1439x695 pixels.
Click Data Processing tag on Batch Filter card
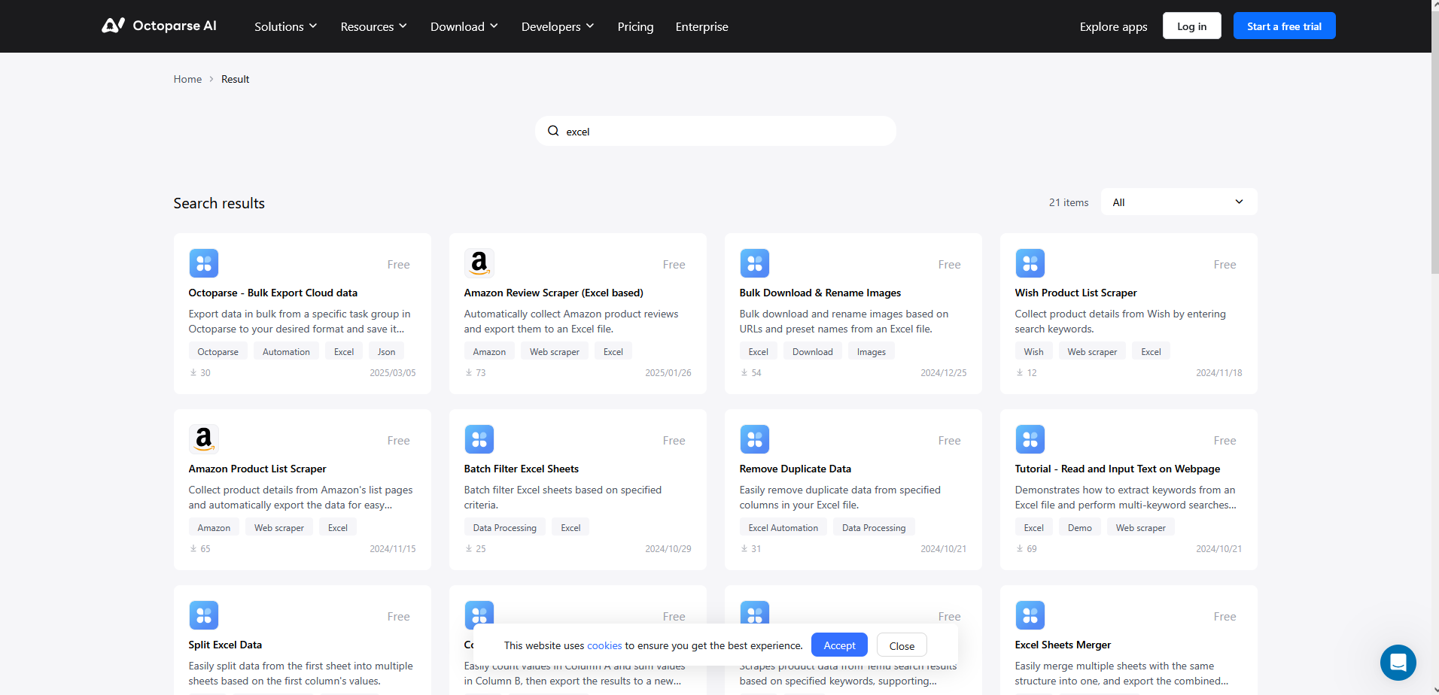click(x=504, y=527)
